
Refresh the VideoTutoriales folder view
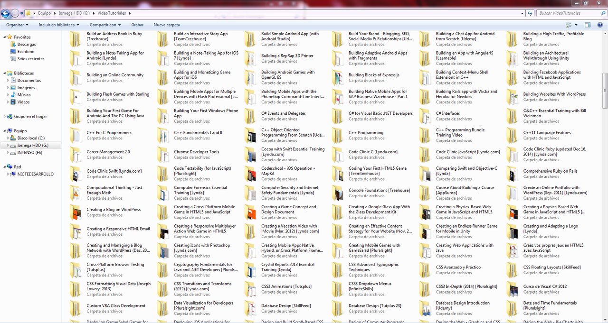pyautogui.click(x=530, y=13)
